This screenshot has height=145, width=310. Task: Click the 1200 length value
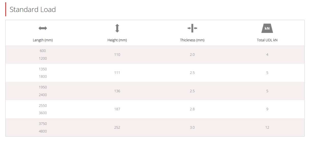pos(43,58)
